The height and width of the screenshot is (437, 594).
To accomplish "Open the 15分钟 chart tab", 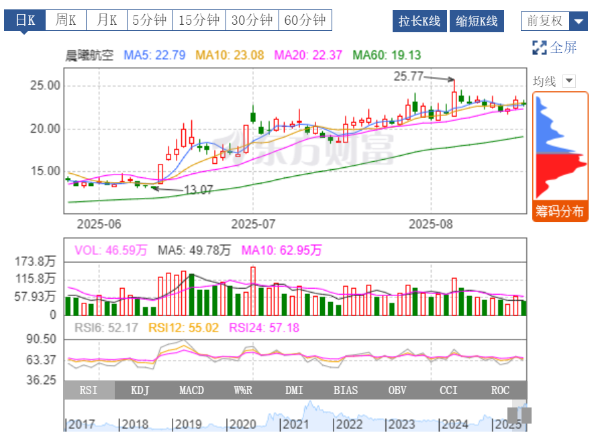I will pos(199,20).
